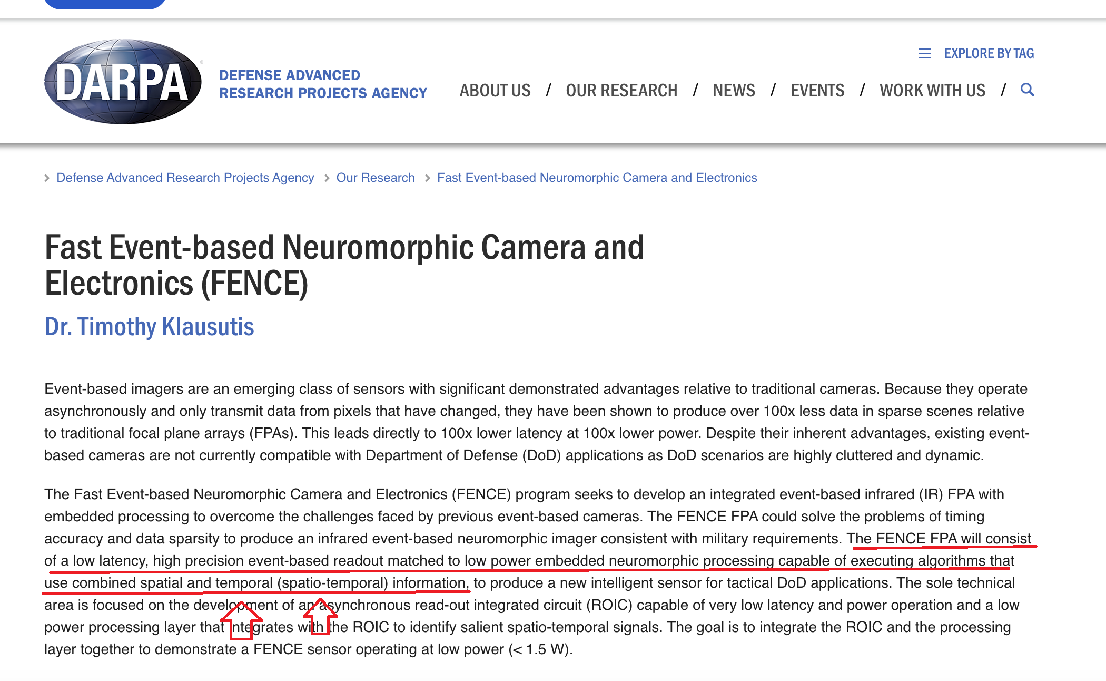Viewport: 1106px width, 681px height.
Task: Click Defense Advanced Research Projects Agency header text
Action: click(323, 84)
